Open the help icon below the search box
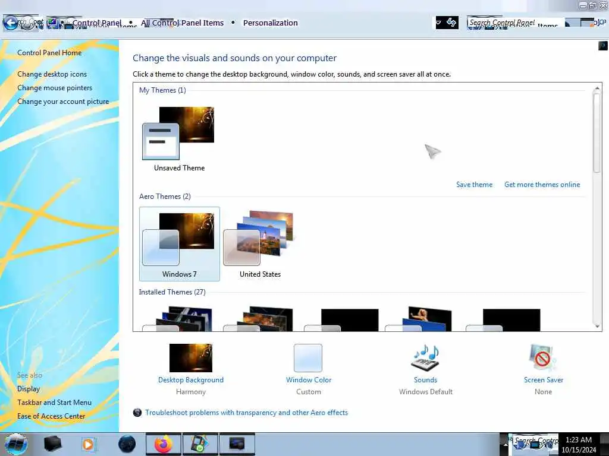This screenshot has height=456, width=609. (603, 46)
